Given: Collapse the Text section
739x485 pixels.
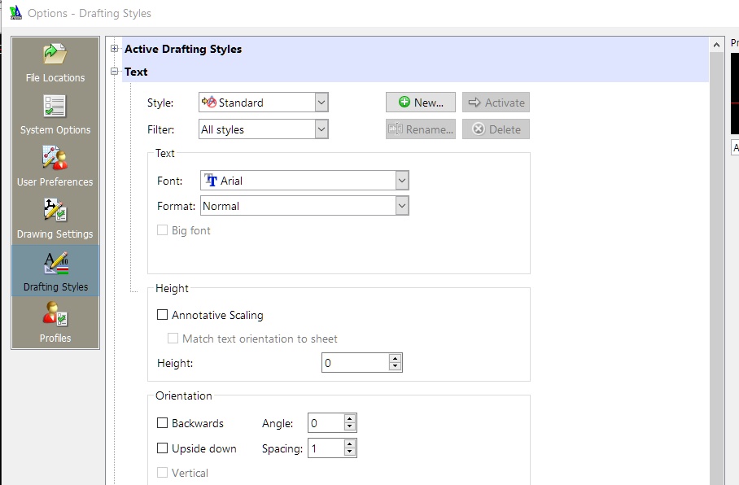Looking at the screenshot, I should coord(114,72).
